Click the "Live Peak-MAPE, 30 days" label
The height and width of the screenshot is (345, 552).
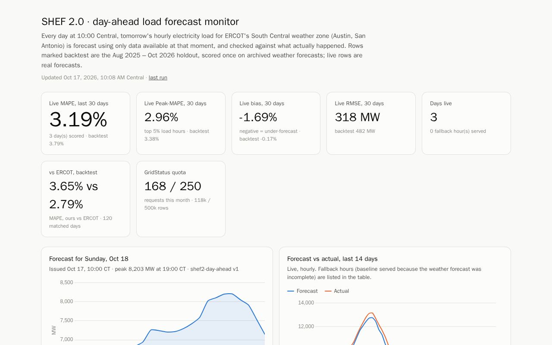pyautogui.click(x=175, y=103)
